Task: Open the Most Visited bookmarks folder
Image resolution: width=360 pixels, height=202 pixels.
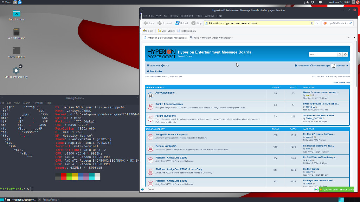Action: (x=166, y=31)
